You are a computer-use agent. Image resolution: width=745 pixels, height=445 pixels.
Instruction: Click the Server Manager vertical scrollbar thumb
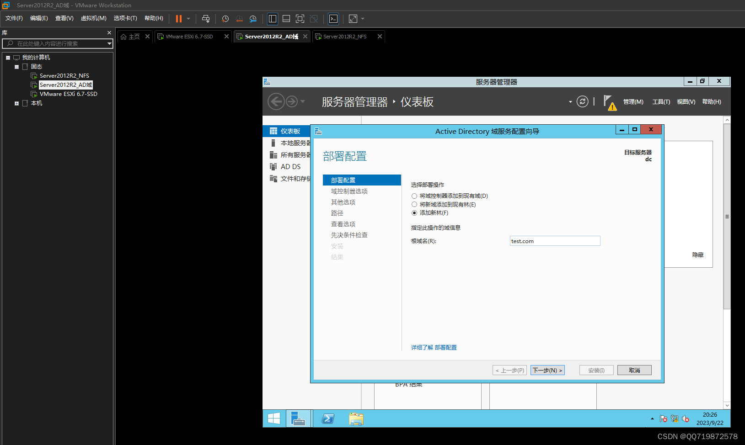727,217
